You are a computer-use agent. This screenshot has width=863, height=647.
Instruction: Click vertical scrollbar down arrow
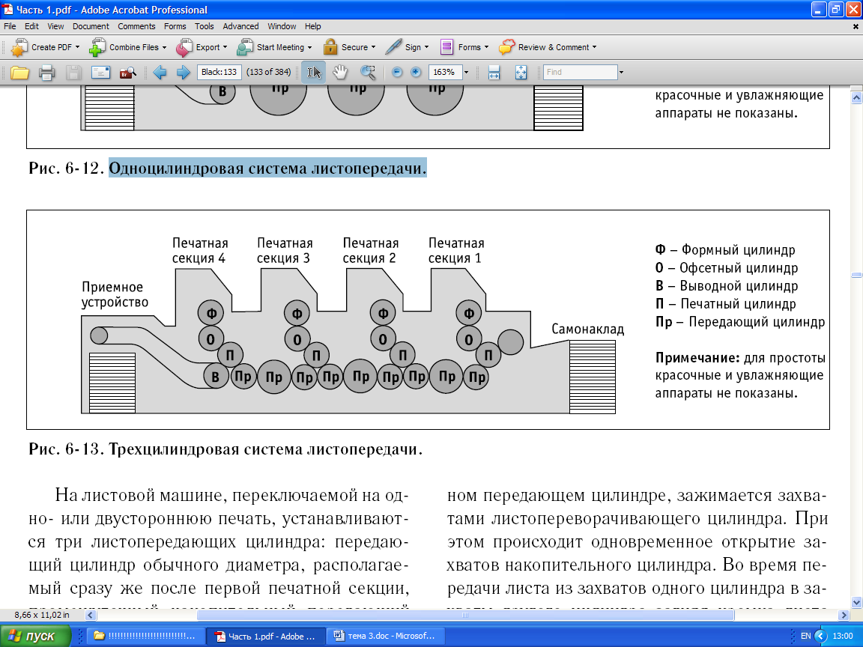pos(856,602)
